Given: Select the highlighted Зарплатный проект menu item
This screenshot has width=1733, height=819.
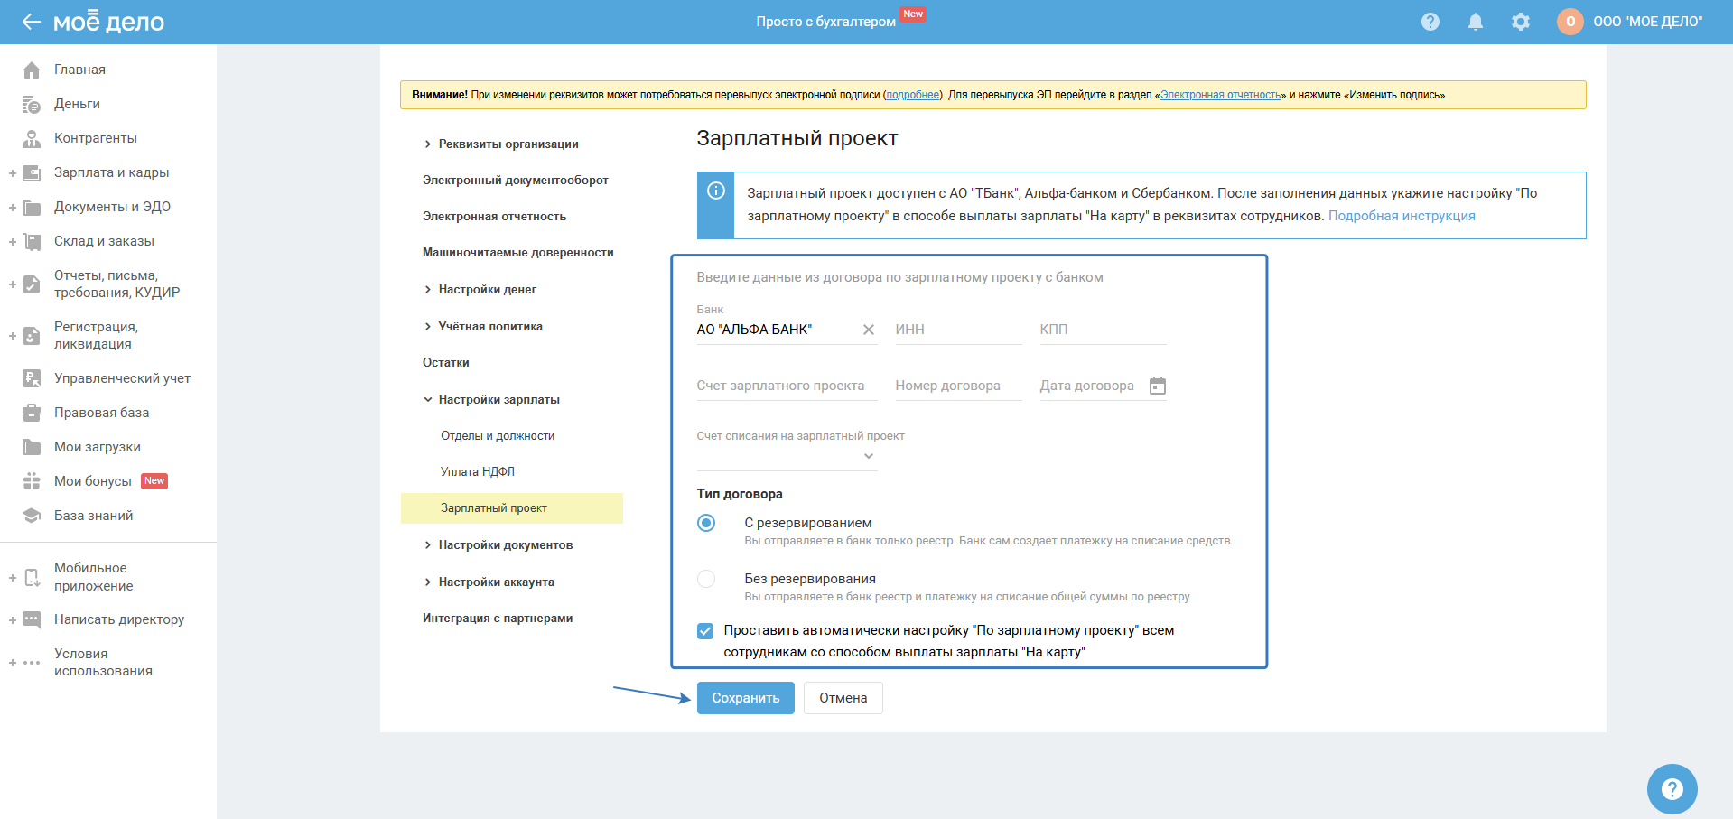Looking at the screenshot, I should tap(512, 508).
